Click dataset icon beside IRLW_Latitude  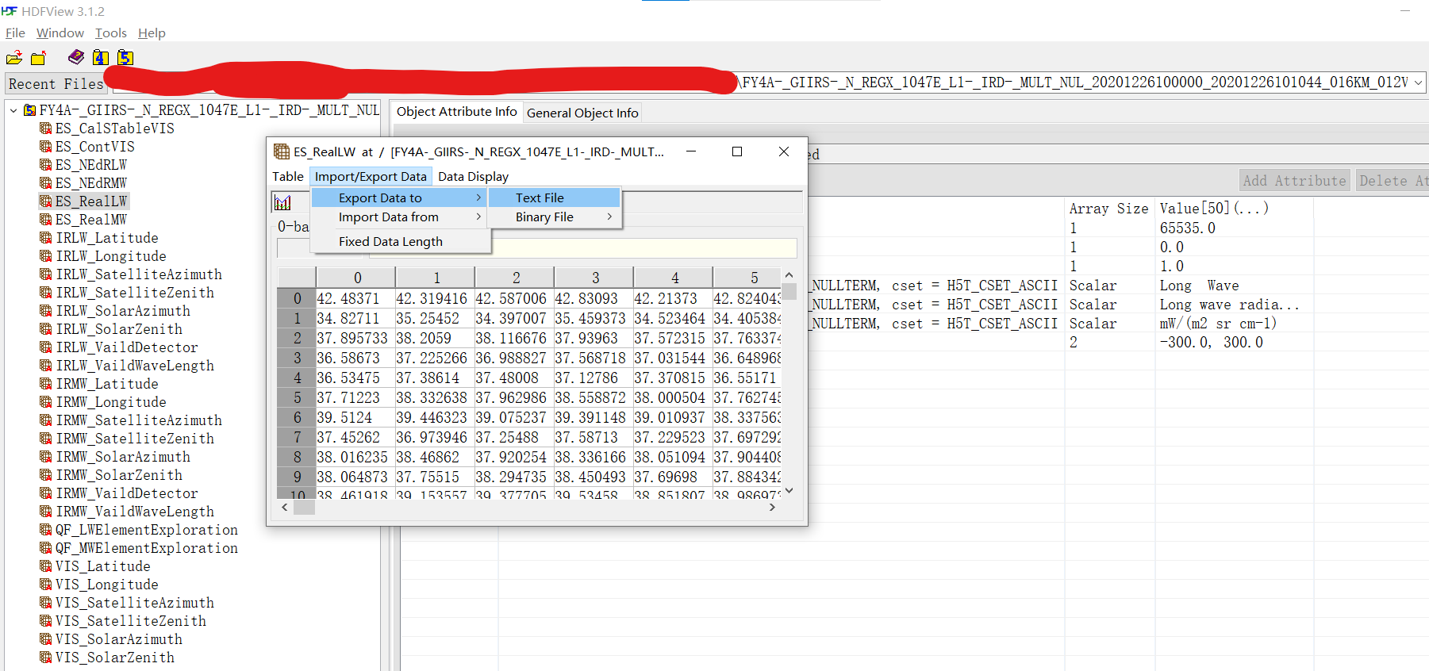pos(46,238)
